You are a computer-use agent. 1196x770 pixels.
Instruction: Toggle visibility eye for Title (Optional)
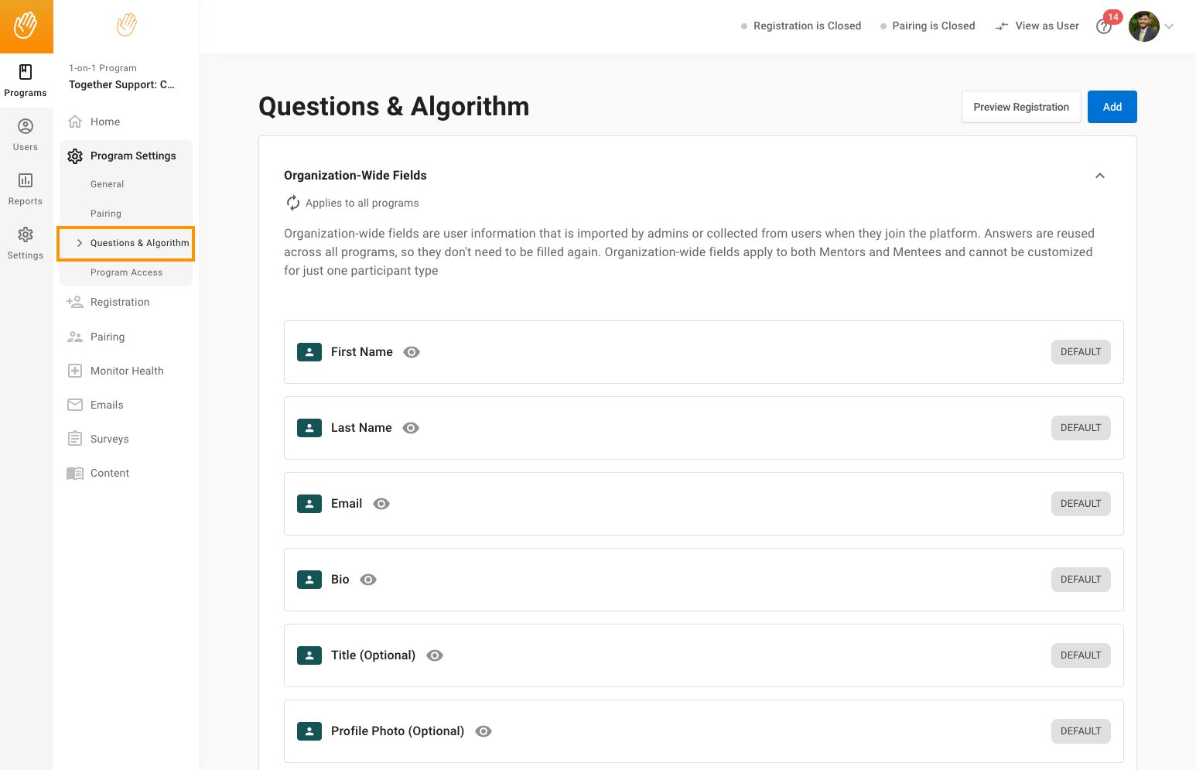pyautogui.click(x=435, y=655)
